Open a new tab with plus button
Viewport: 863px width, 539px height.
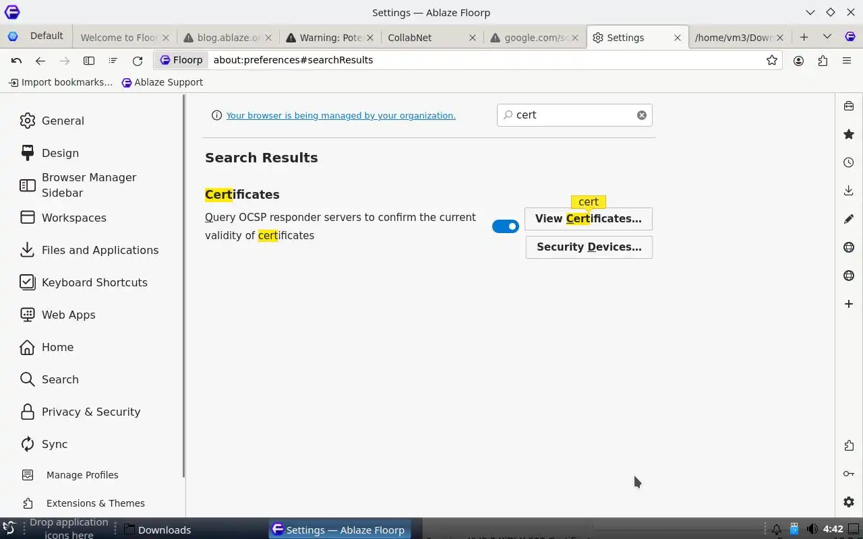coord(804,37)
